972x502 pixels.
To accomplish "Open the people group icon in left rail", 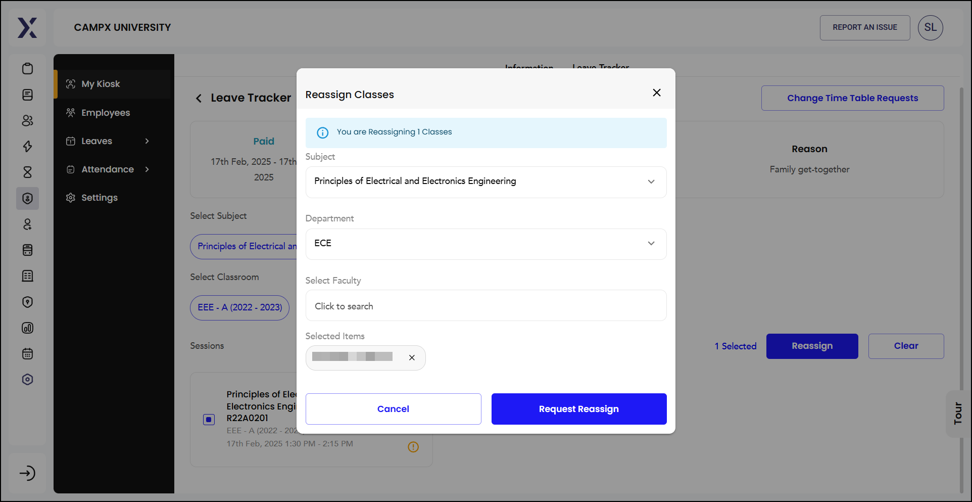I will click(28, 120).
